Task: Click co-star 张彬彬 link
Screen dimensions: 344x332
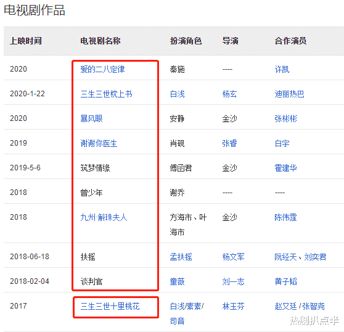Action: pos(285,118)
